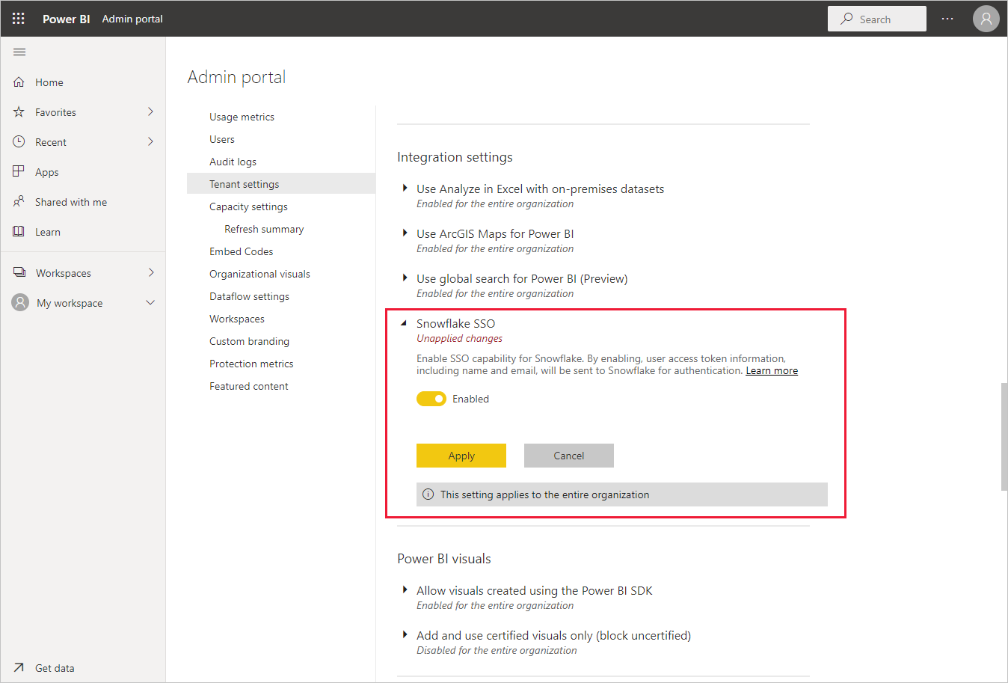This screenshot has width=1008, height=683.
Task: Click the Power BI visuals heading
Action: (444, 559)
